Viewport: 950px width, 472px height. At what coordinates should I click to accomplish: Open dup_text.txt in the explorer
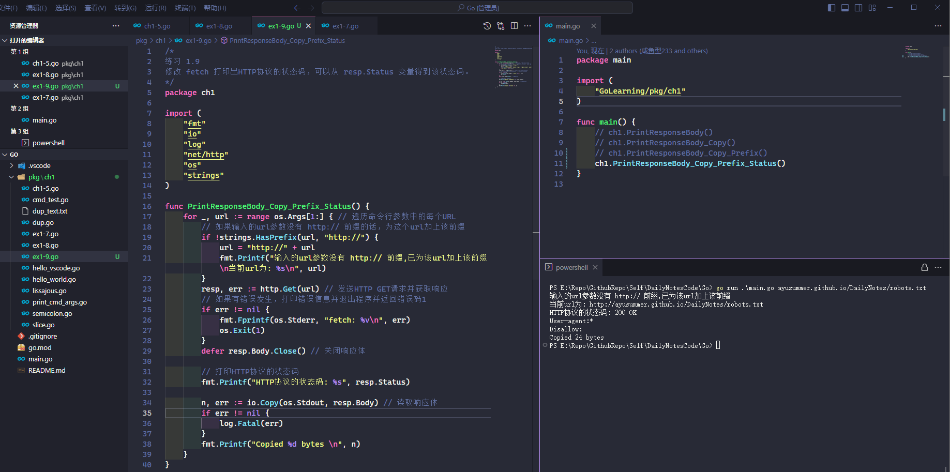click(64, 211)
